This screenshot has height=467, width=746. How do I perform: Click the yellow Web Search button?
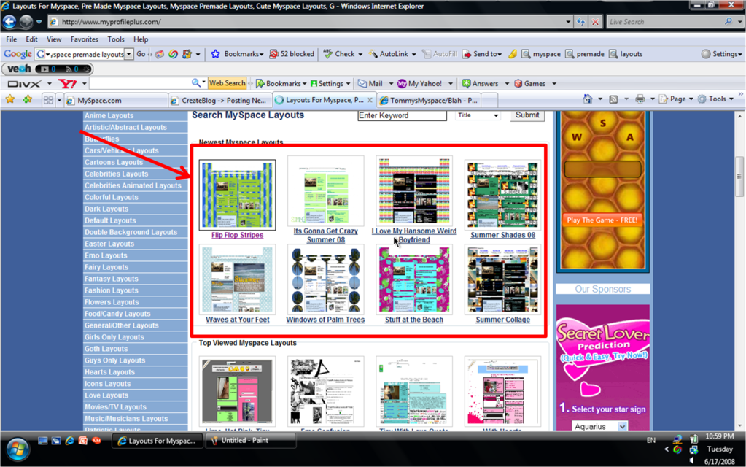click(228, 83)
